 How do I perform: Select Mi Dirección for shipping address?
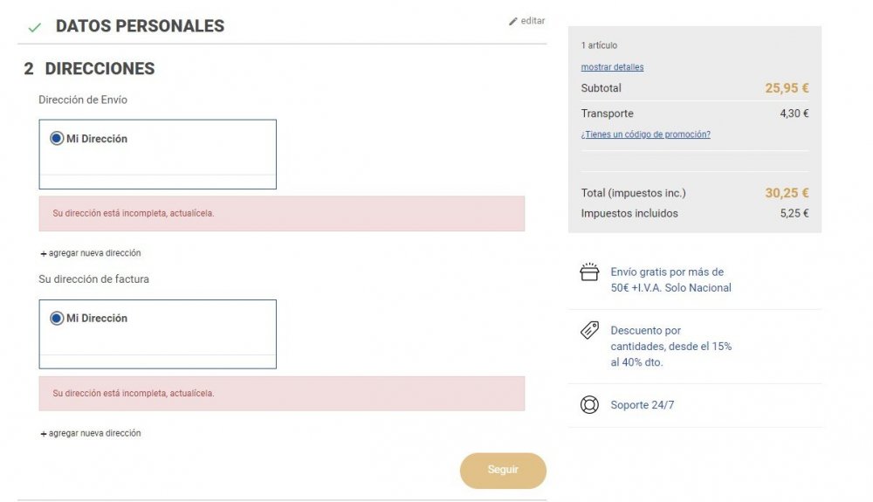tap(57, 139)
